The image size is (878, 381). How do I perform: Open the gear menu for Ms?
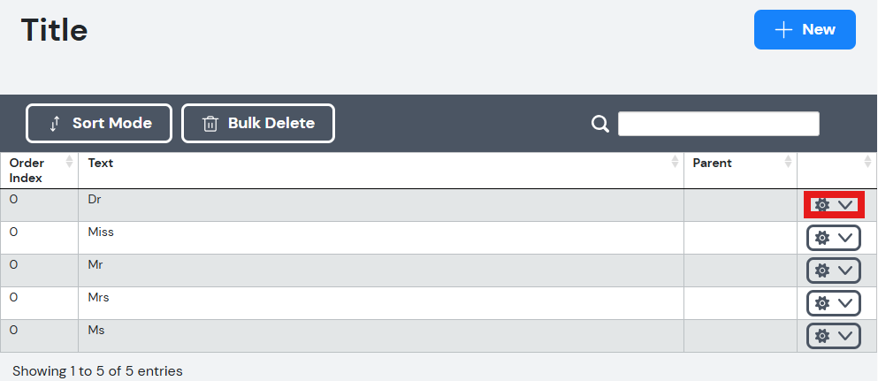(x=834, y=336)
